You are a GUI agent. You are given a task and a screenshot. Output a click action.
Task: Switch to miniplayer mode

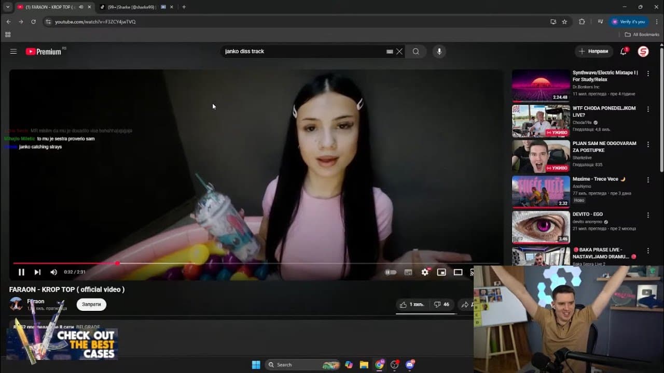click(441, 272)
